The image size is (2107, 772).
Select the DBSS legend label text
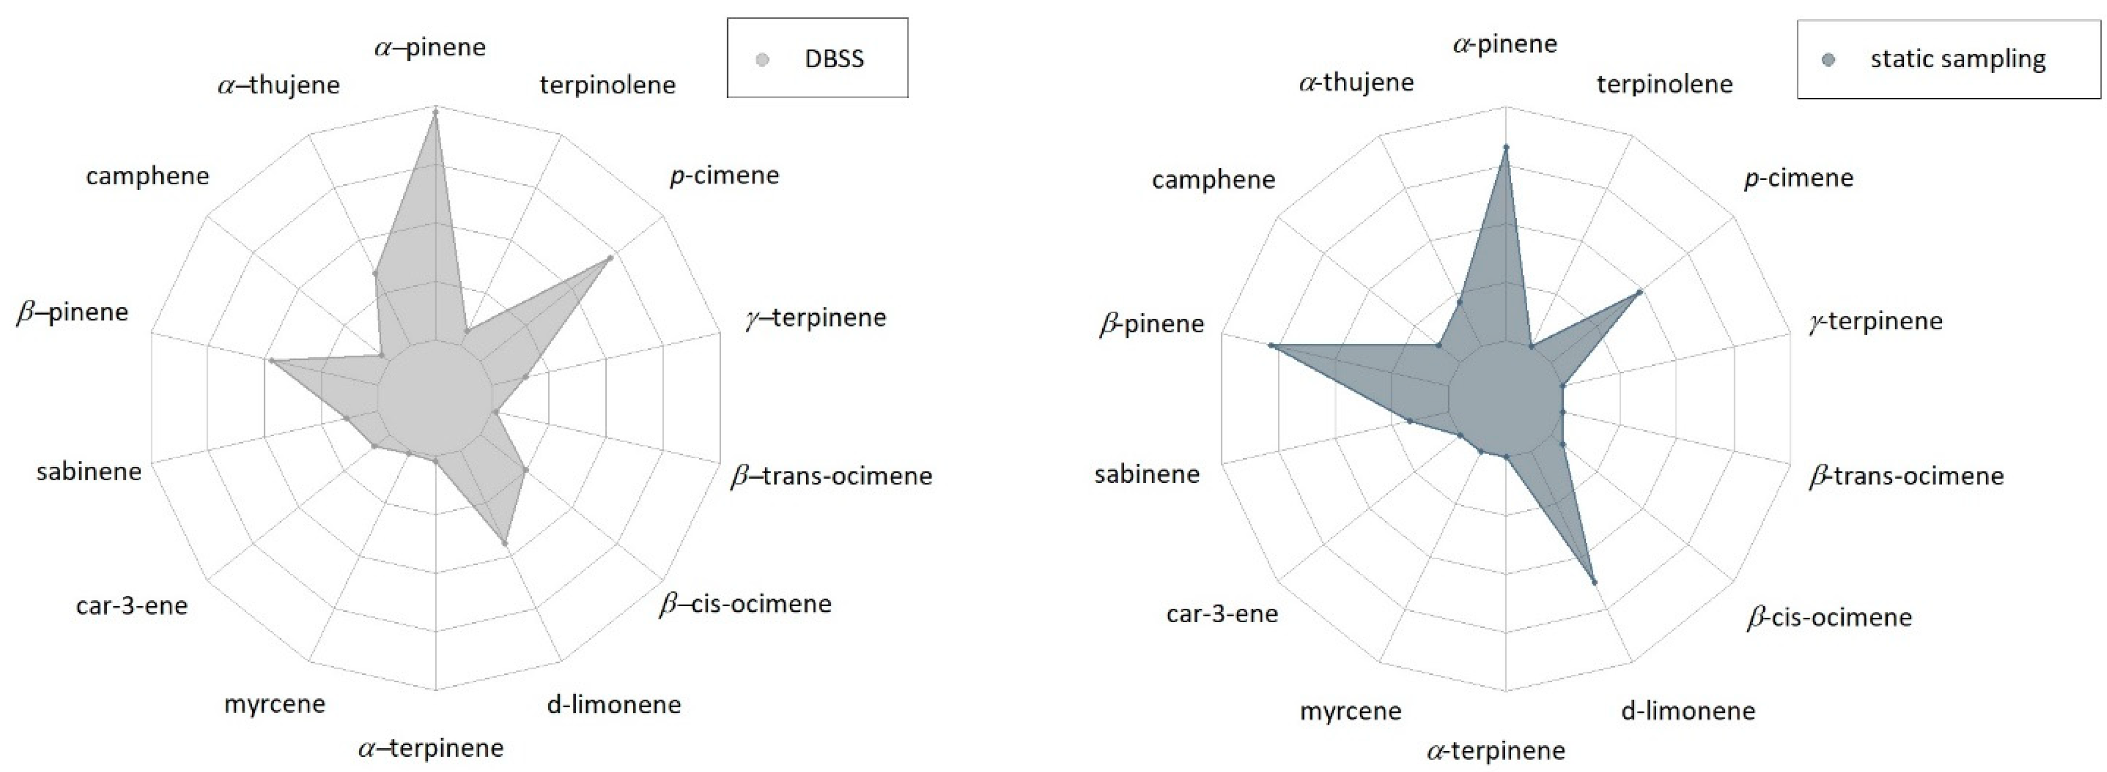point(835,59)
